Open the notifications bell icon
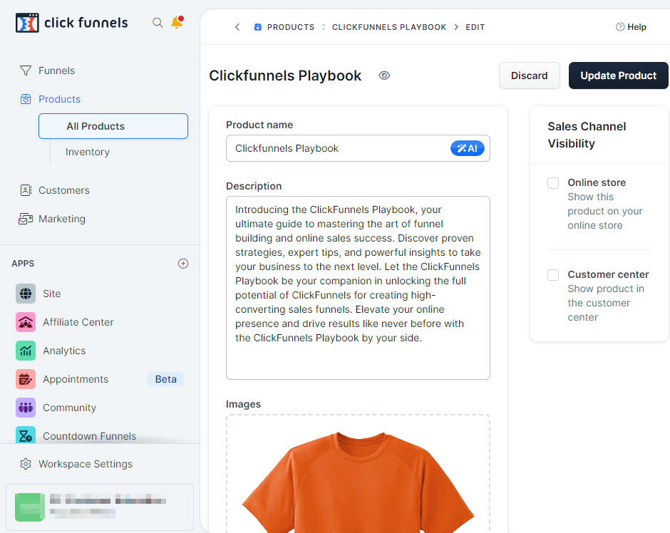This screenshot has height=533, width=670. [x=177, y=22]
